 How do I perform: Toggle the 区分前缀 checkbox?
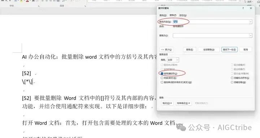click(x=232, y=65)
